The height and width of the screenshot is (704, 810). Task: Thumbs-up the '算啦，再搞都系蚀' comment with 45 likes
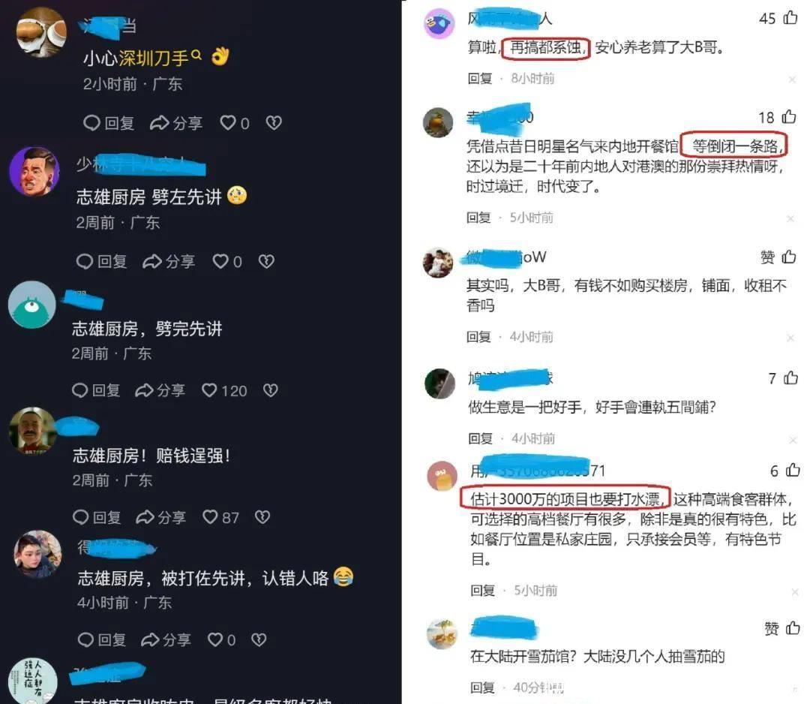(x=790, y=18)
